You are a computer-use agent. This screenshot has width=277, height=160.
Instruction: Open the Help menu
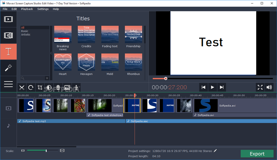tap(56, 9)
